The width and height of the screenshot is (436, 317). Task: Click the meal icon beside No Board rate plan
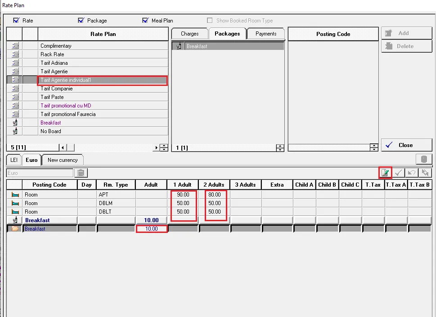[x=15, y=131]
